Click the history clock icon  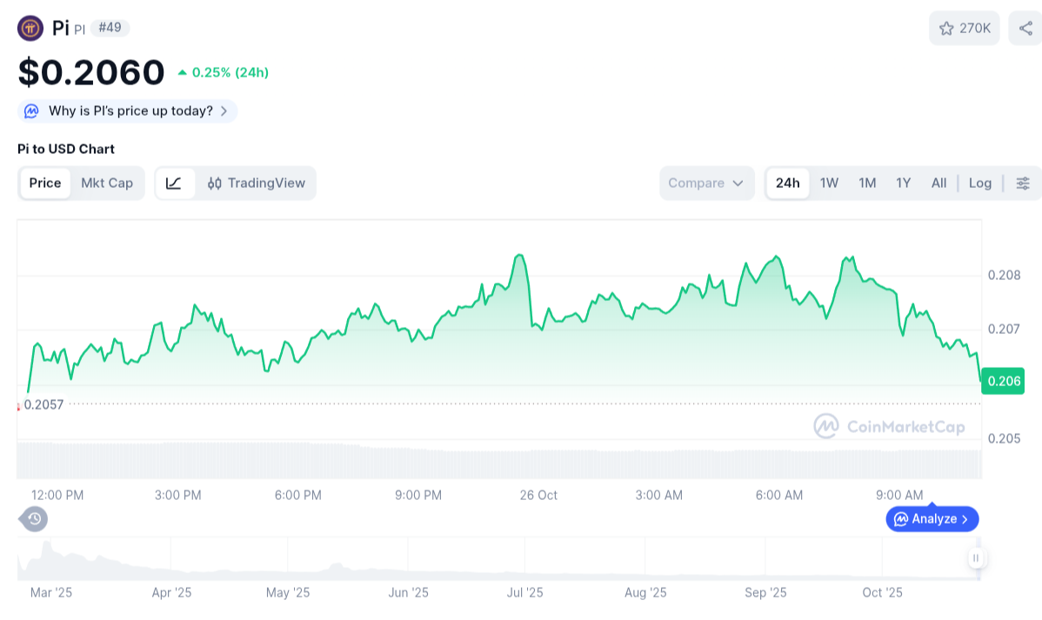[34, 519]
